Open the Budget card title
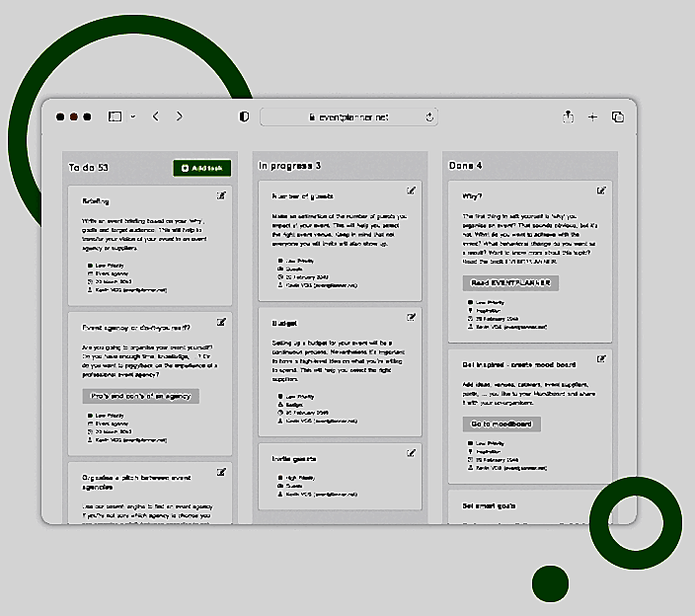This screenshot has width=695, height=616. point(284,324)
